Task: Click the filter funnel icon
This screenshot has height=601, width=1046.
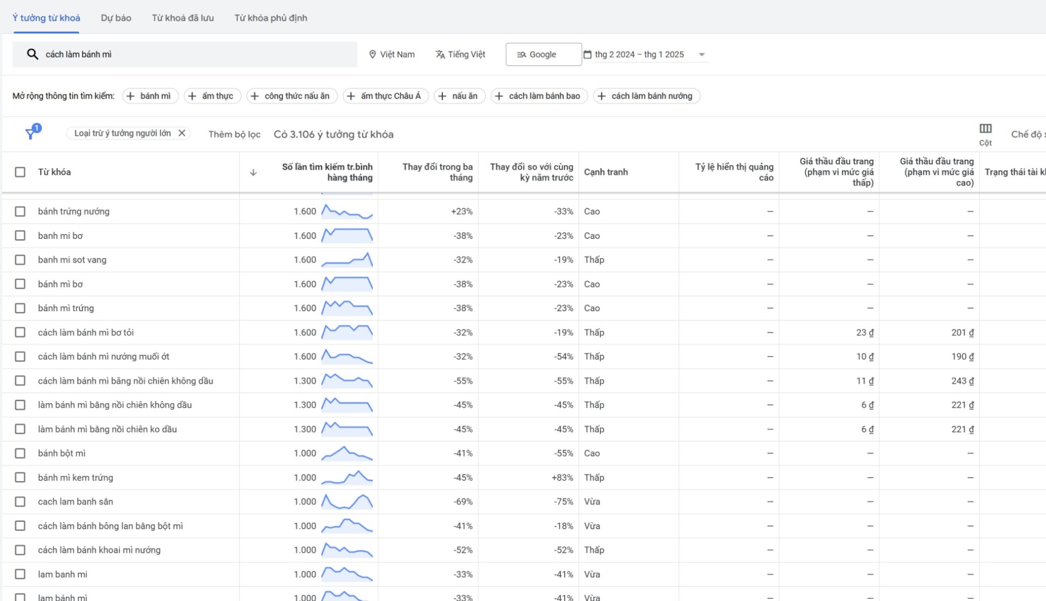Action: tap(30, 134)
